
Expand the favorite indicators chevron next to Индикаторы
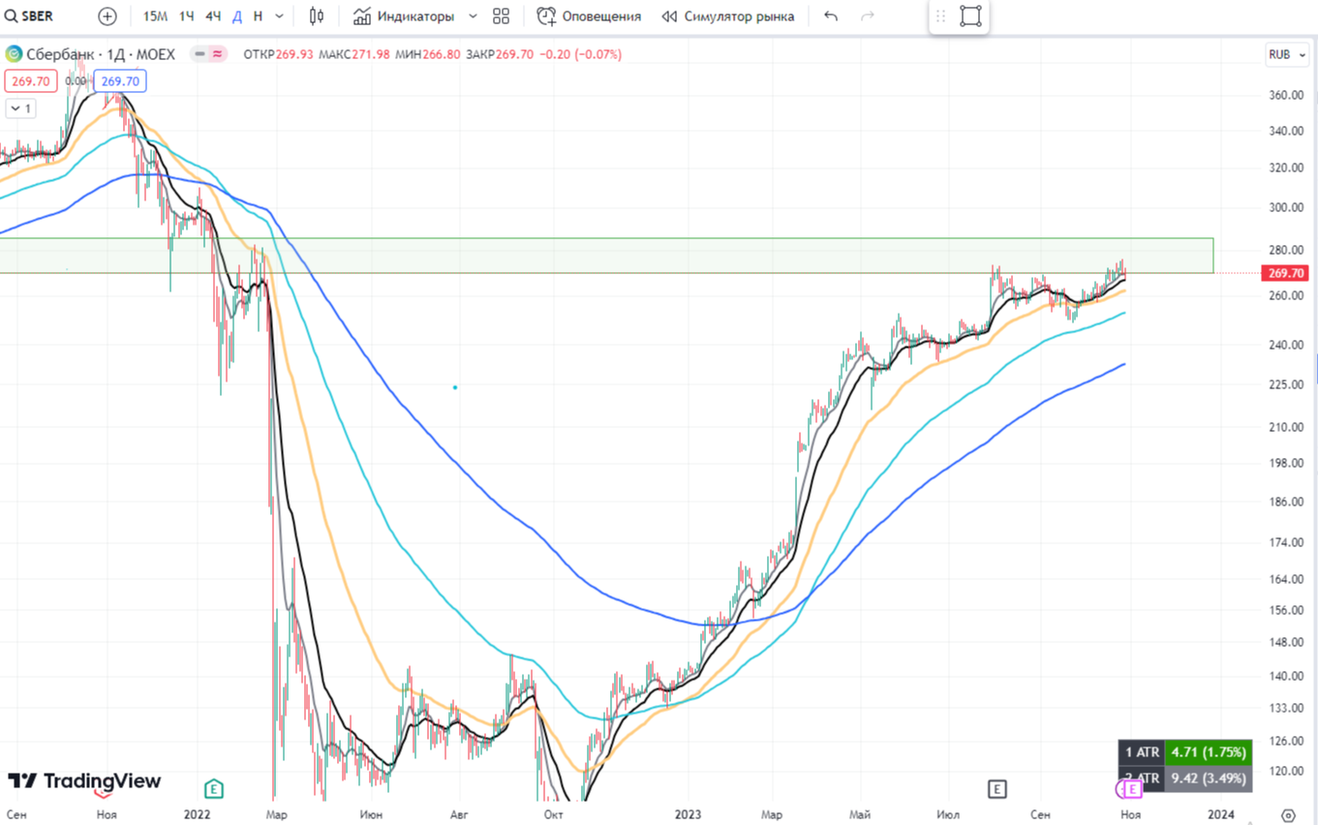[x=473, y=16]
